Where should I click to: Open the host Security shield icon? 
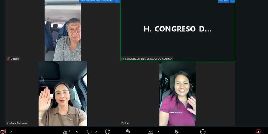click(x=177, y=132)
